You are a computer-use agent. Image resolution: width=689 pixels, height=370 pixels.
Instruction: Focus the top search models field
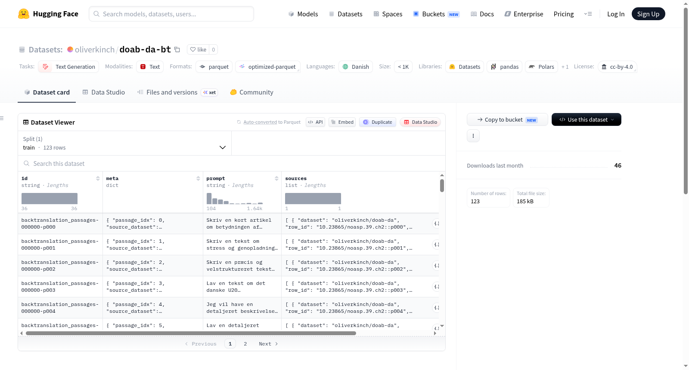(x=171, y=14)
